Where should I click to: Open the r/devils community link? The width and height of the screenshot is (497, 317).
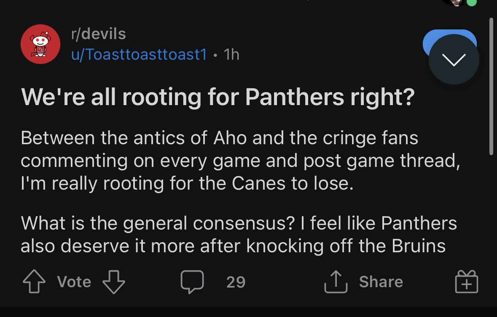(x=99, y=34)
